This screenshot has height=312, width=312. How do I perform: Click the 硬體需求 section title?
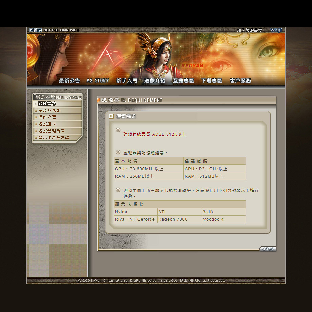pos(126,116)
